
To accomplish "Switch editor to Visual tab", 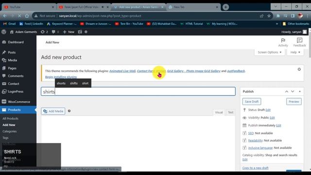I will [x=219, y=112].
